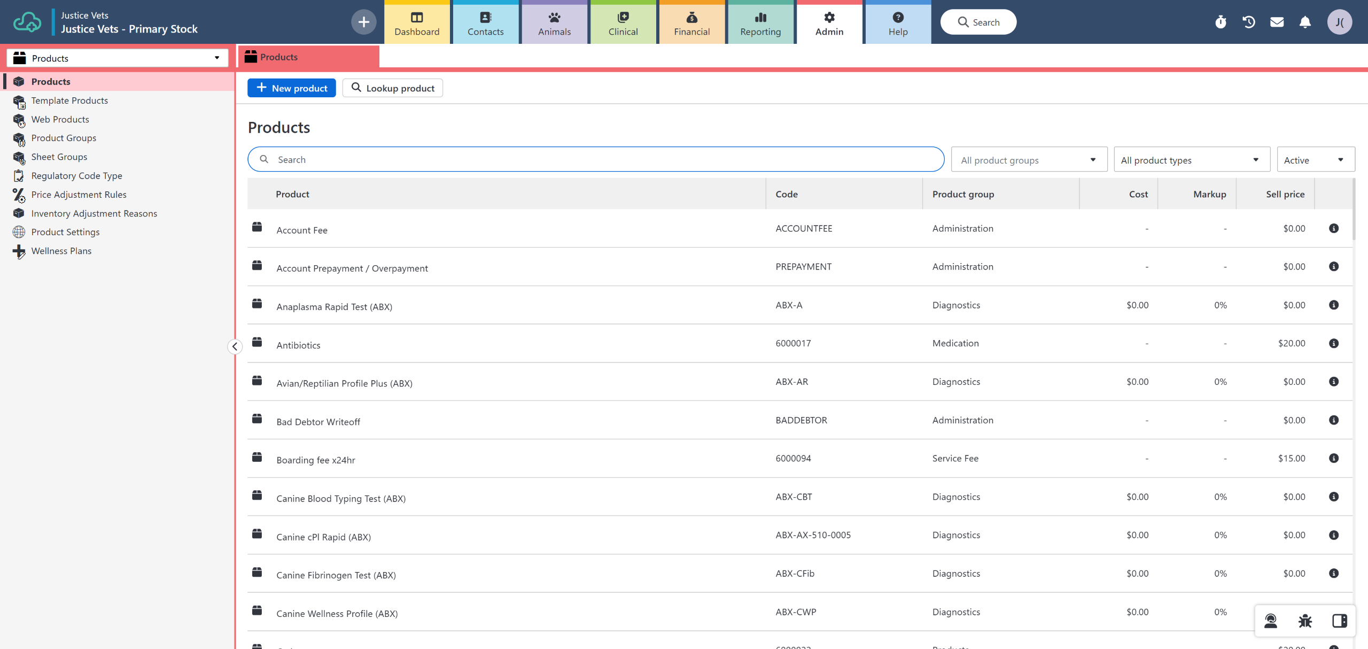Open the Products section selector dropdown
The height and width of the screenshot is (649, 1368).
[117, 58]
